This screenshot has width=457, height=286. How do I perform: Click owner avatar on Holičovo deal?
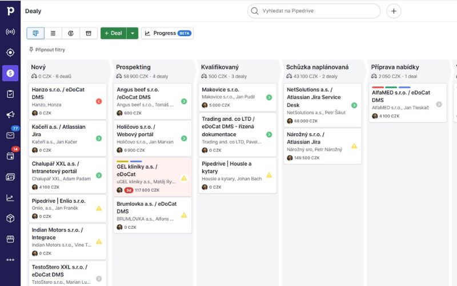119,150
